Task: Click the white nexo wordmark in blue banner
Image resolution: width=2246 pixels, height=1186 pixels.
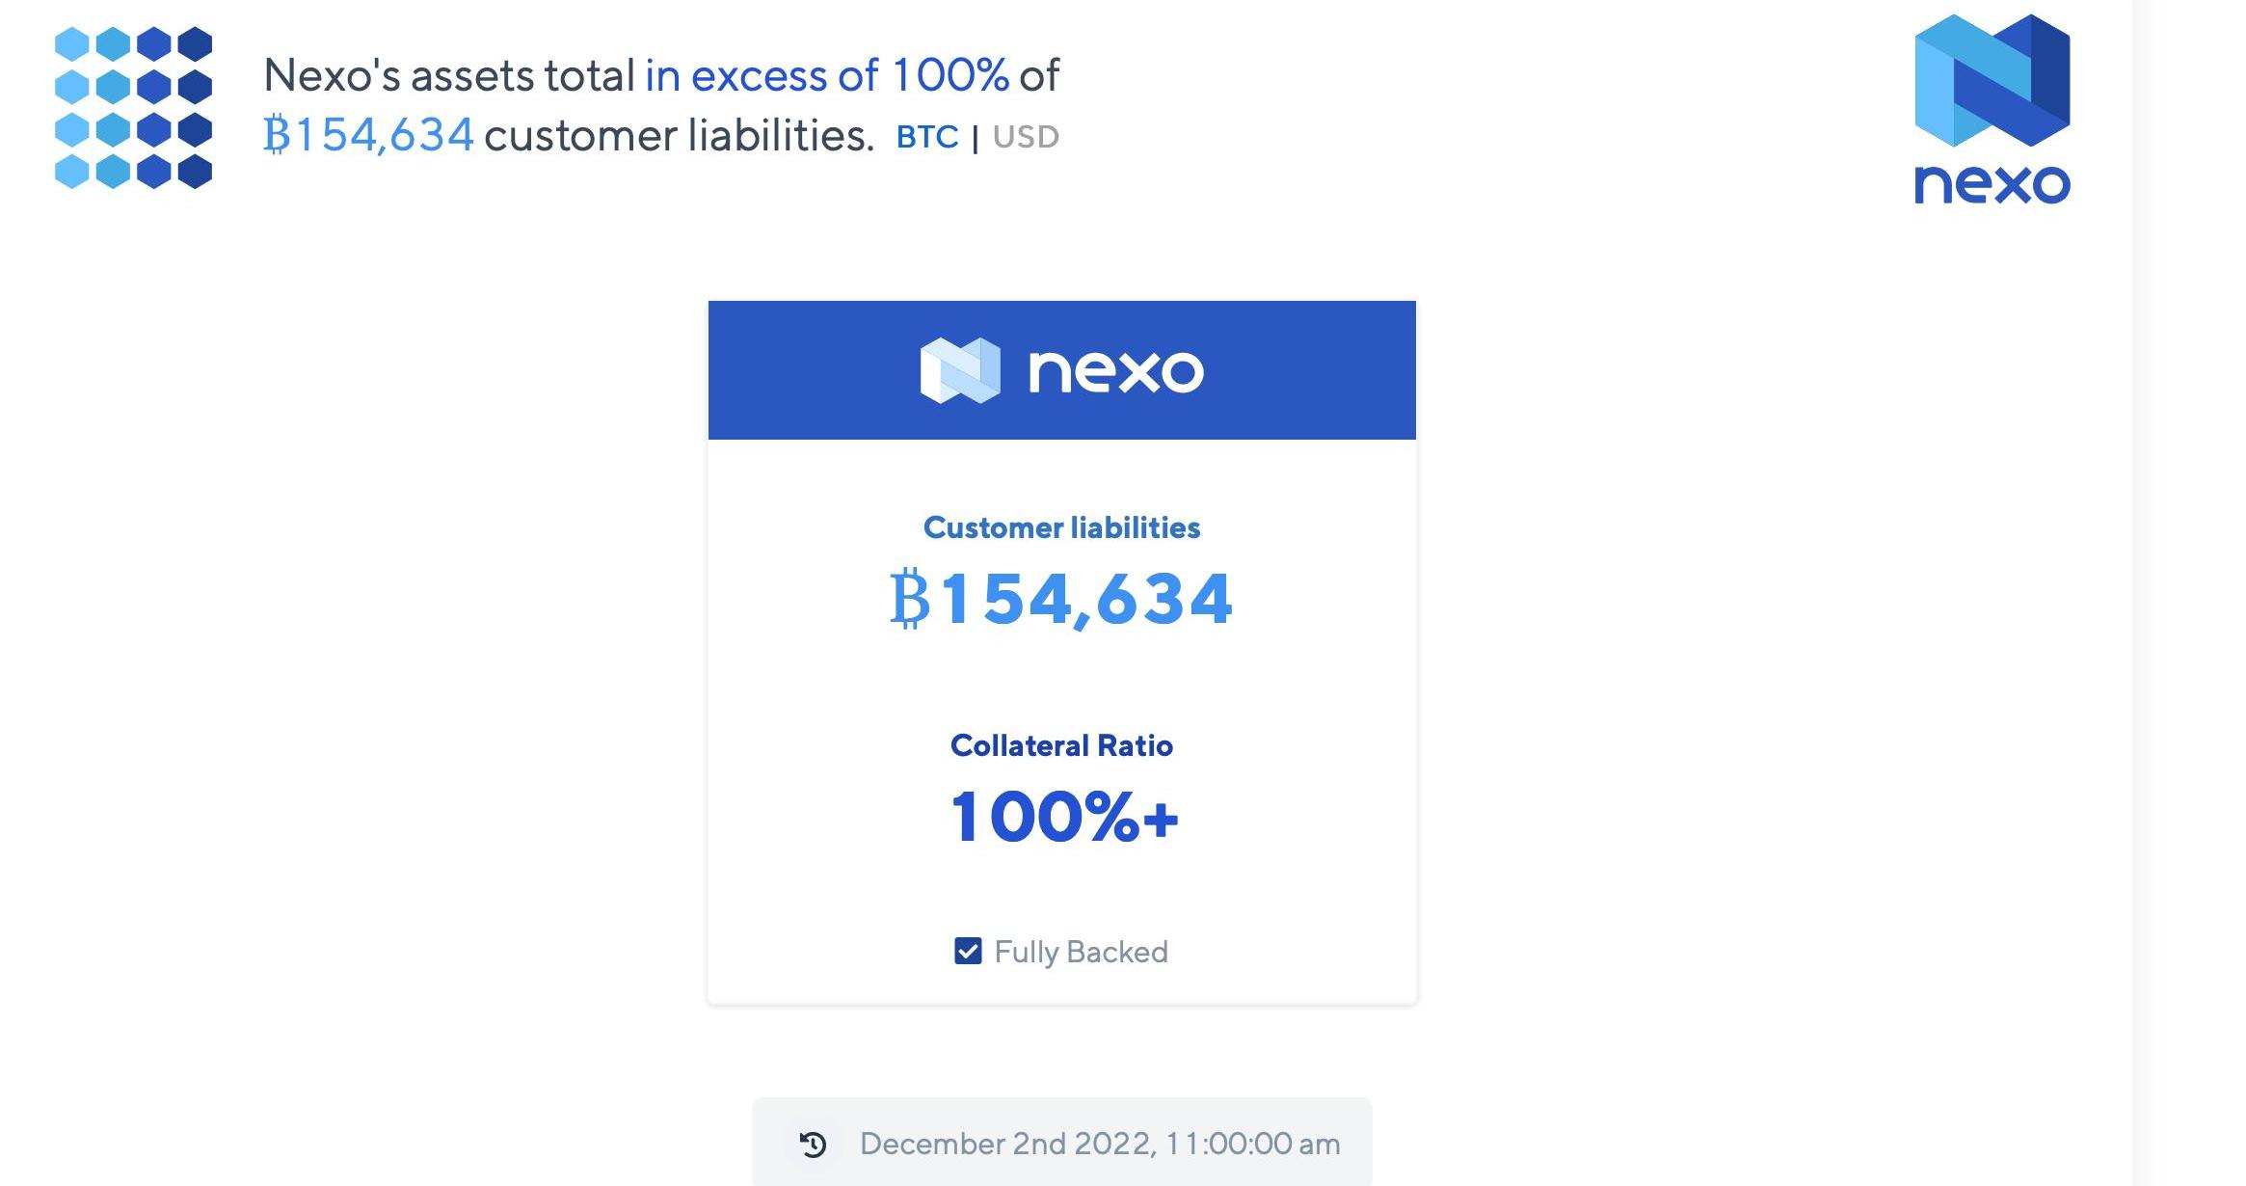Action: tap(1116, 371)
